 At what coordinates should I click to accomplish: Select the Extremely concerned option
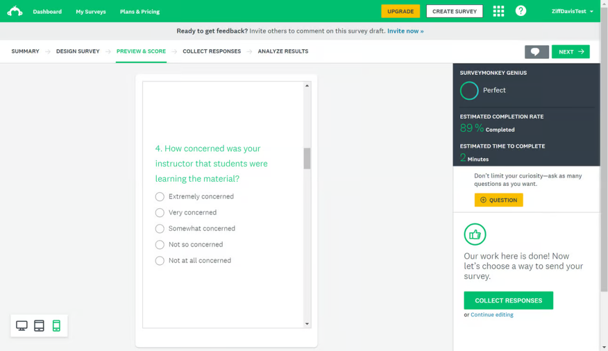pos(160,197)
